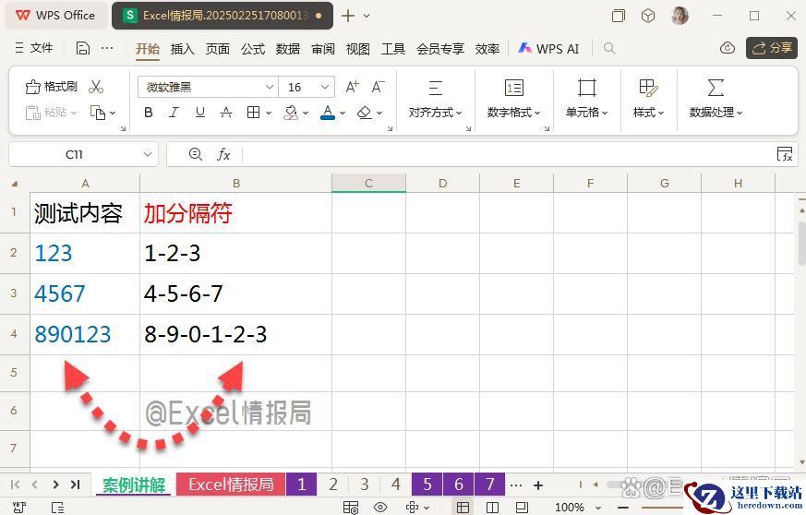Click the Font color A icon

point(328,112)
